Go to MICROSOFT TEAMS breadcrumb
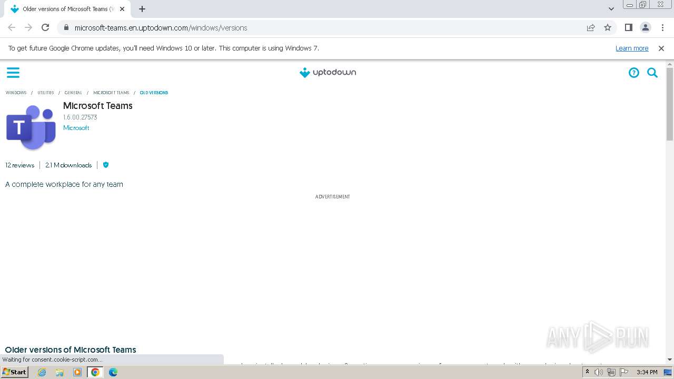 tap(111, 93)
